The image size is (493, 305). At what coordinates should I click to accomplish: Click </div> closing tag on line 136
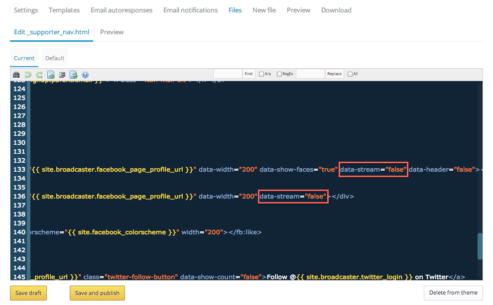[343, 197]
